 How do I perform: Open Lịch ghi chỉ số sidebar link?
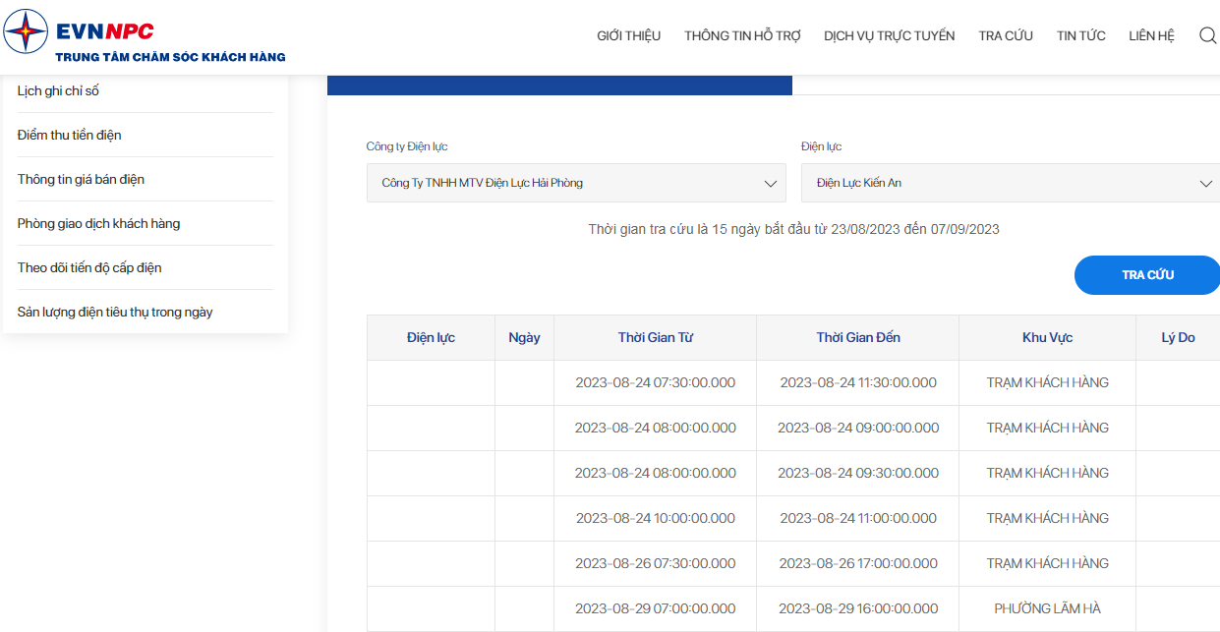click(x=58, y=91)
